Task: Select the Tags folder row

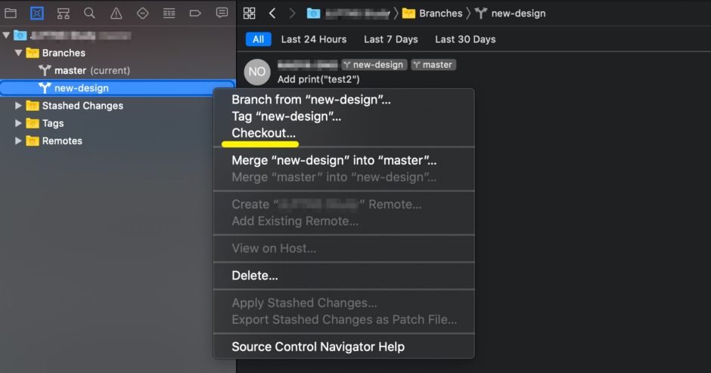Action: (x=118, y=123)
